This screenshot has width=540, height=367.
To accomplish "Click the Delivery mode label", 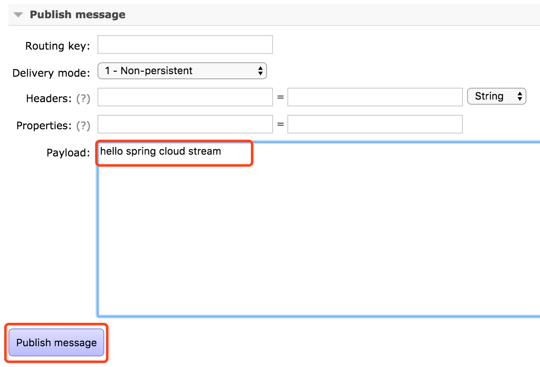I will coord(51,73).
